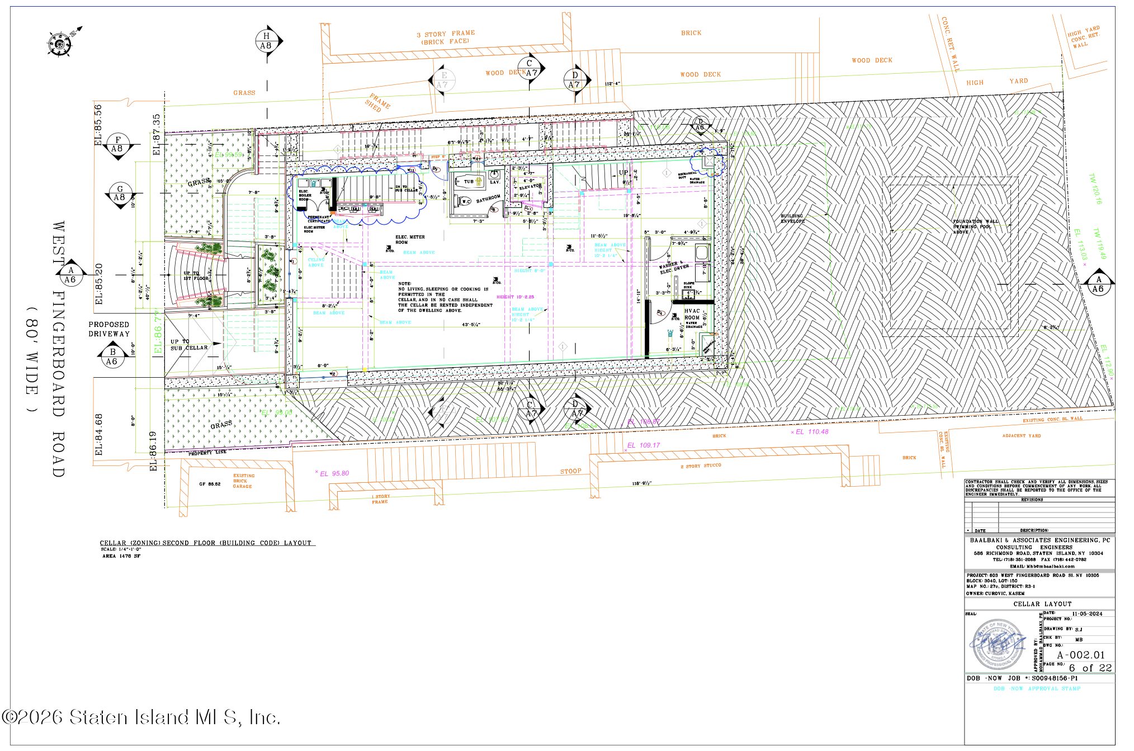The width and height of the screenshot is (1134, 751).
Task: Click the 'PROPERTY LINE' label
Action: click(x=207, y=453)
